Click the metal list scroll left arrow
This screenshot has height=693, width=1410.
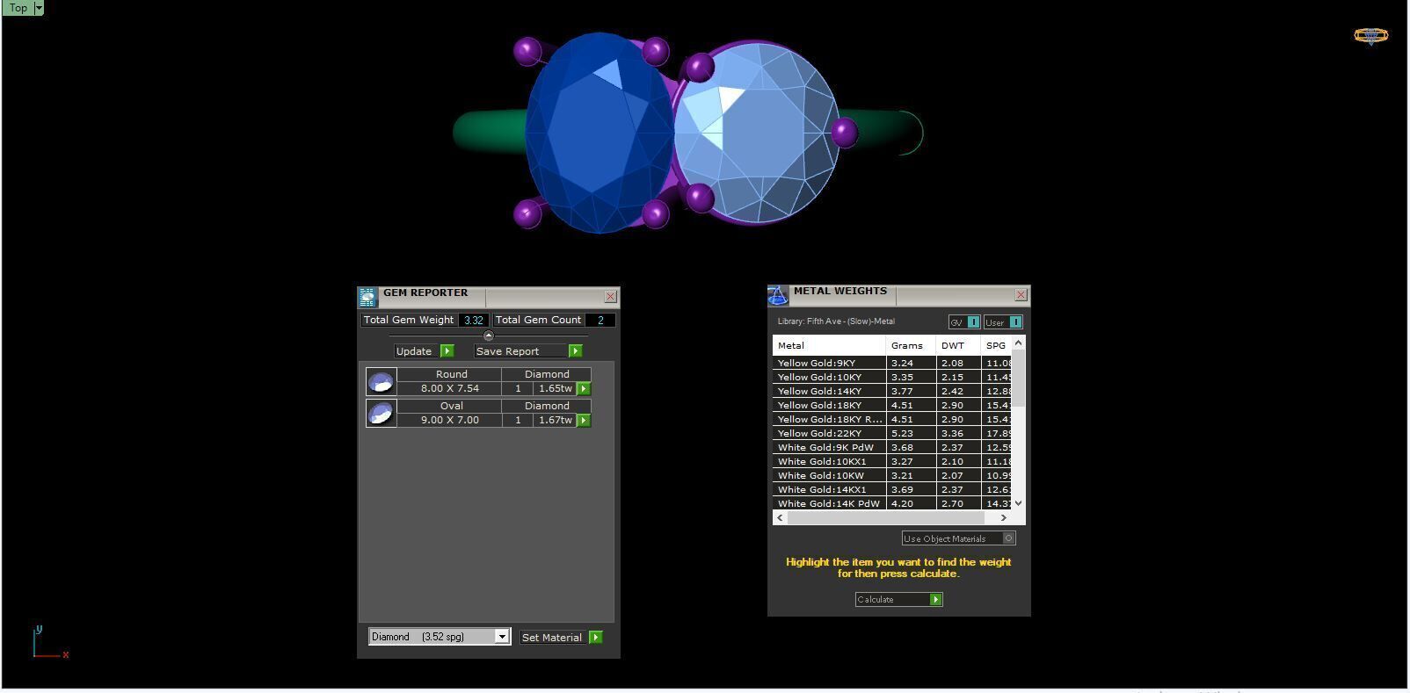(779, 518)
